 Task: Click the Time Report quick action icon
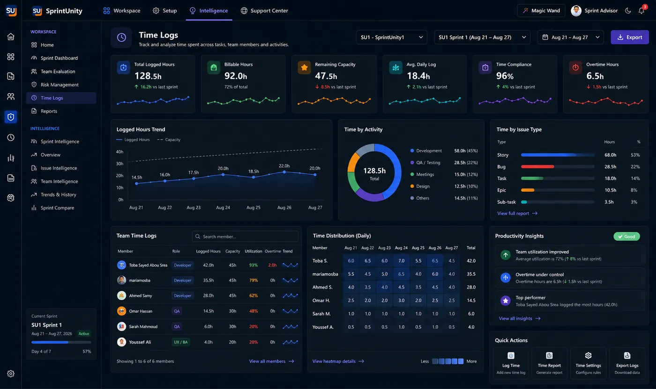tap(549, 356)
